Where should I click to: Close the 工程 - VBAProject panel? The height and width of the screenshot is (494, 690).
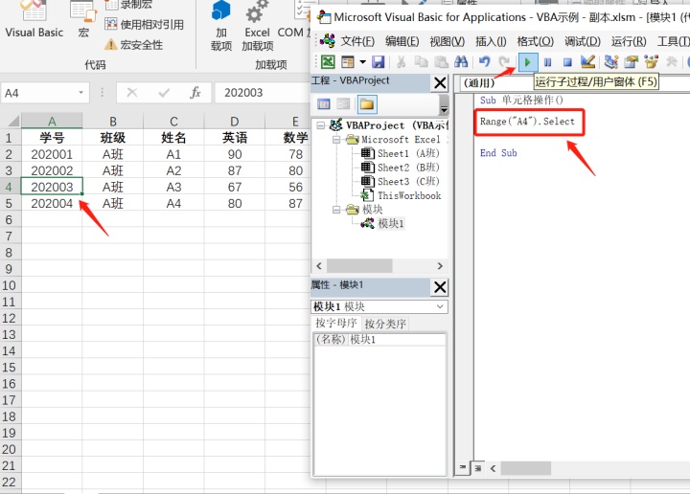point(440,82)
